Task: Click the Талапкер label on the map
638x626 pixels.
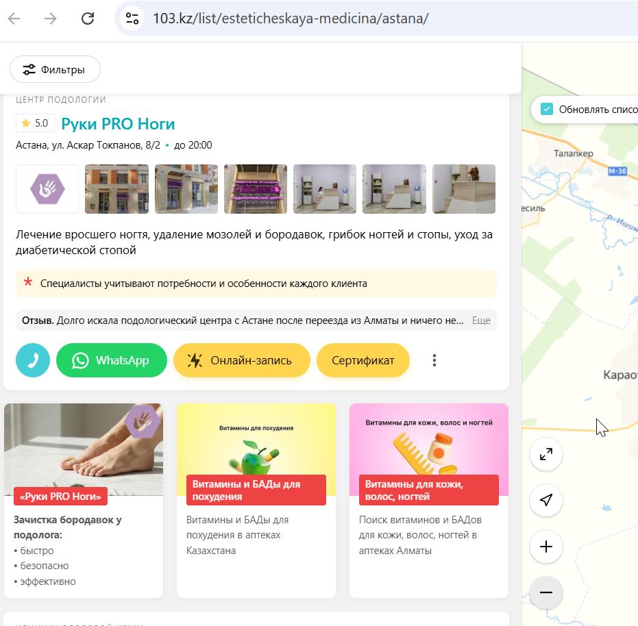Action: (x=574, y=153)
